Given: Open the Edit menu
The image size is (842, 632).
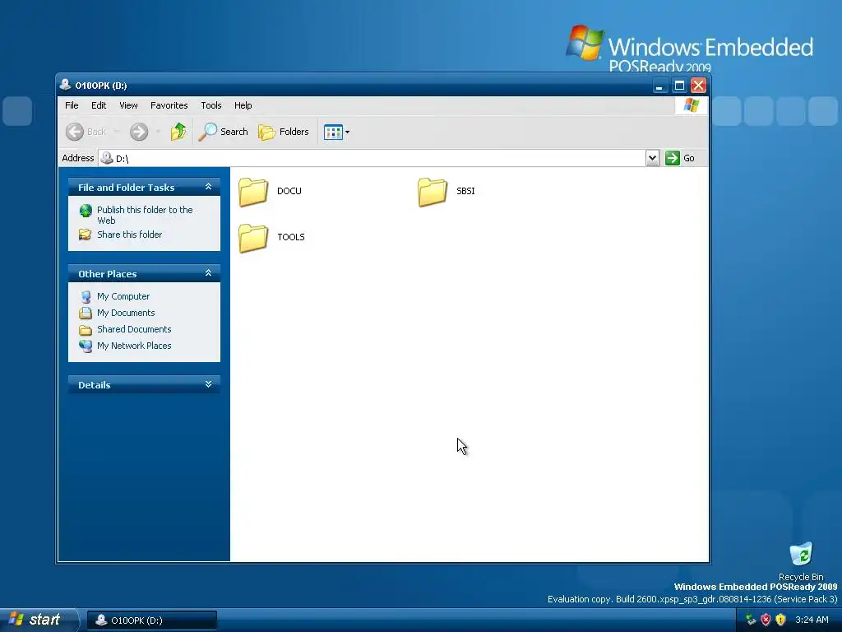Looking at the screenshot, I should pyautogui.click(x=99, y=105).
